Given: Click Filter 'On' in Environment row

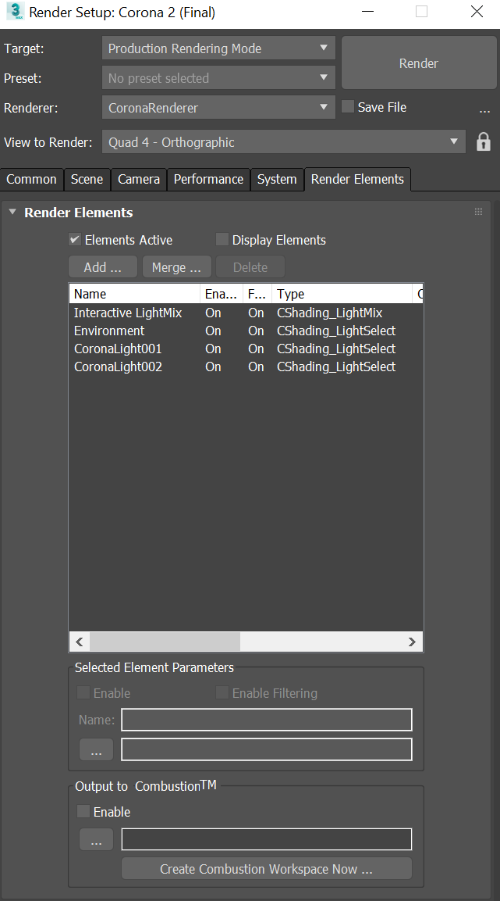Looking at the screenshot, I should (257, 331).
